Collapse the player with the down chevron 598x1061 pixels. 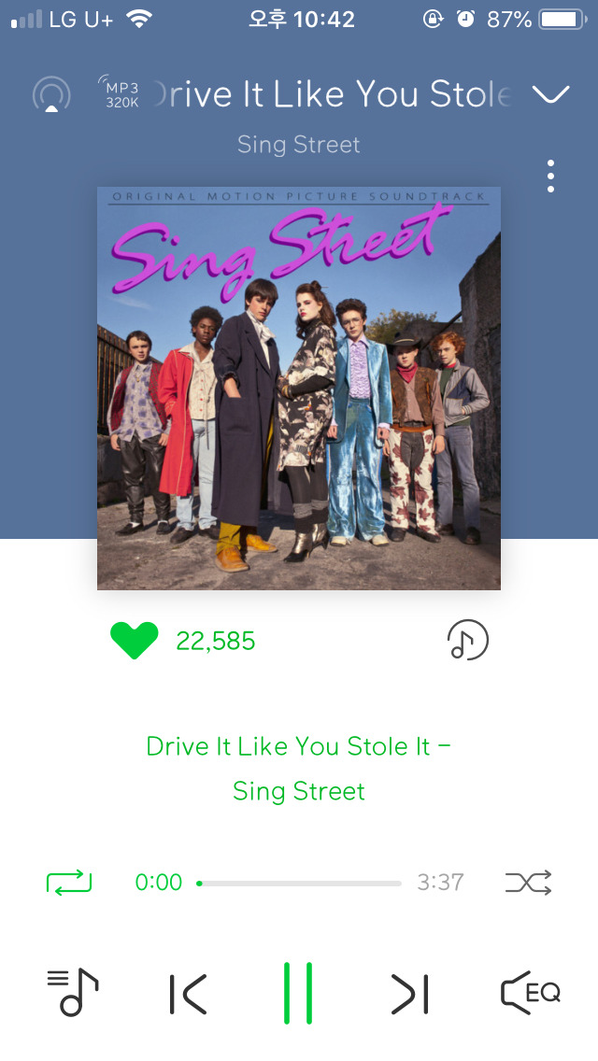click(x=550, y=94)
